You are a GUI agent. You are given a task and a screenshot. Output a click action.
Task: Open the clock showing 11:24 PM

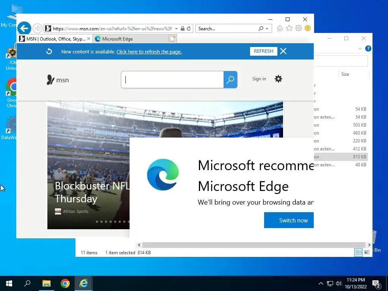(355, 283)
